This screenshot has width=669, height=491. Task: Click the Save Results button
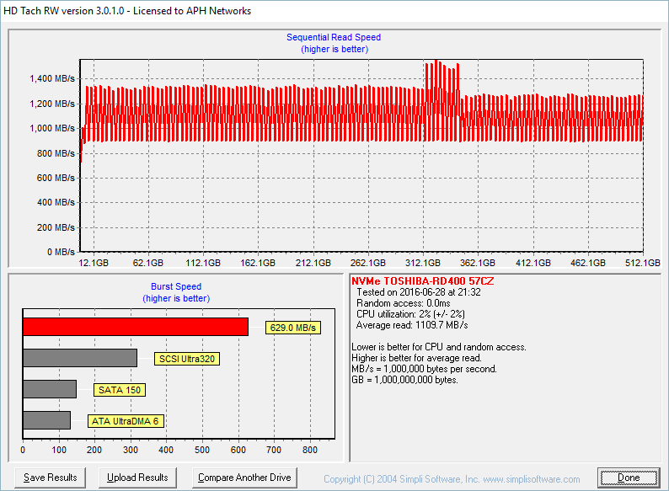tap(51, 478)
